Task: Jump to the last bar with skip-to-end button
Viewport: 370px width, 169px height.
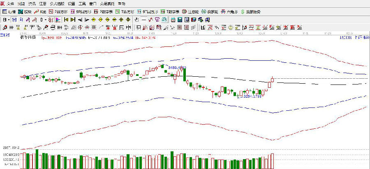Action: pyautogui.click(x=73, y=20)
